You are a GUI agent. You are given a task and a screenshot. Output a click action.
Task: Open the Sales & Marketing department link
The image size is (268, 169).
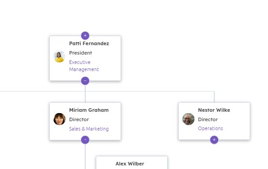89,129
